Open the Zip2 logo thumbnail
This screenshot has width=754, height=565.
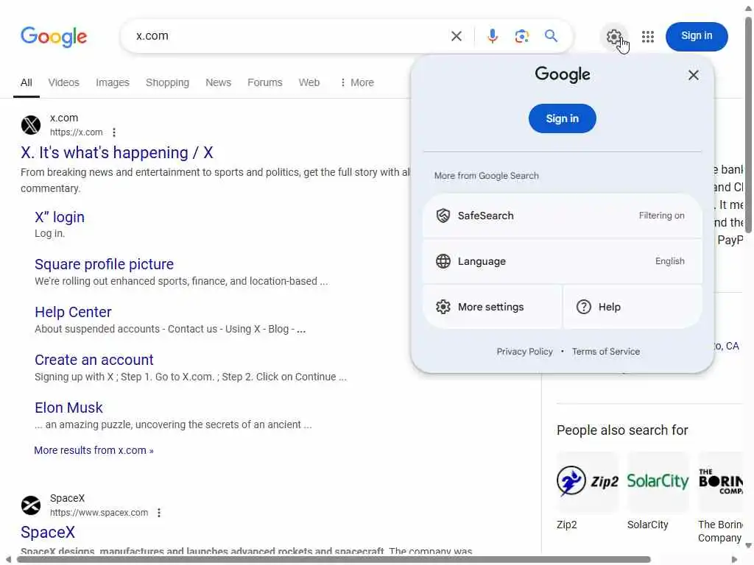coord(587,481)
